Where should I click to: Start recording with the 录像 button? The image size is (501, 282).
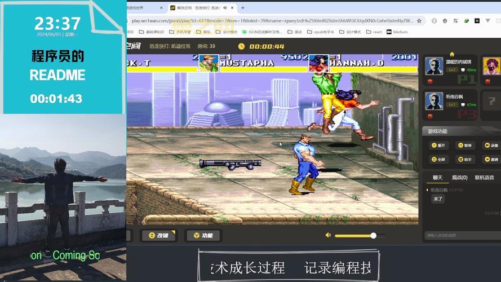click(491, 145)
